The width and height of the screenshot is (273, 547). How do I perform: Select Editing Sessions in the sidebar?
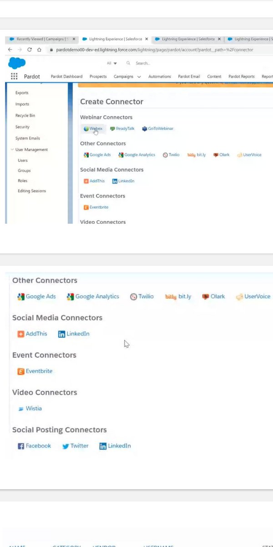[x=32, y=191]
